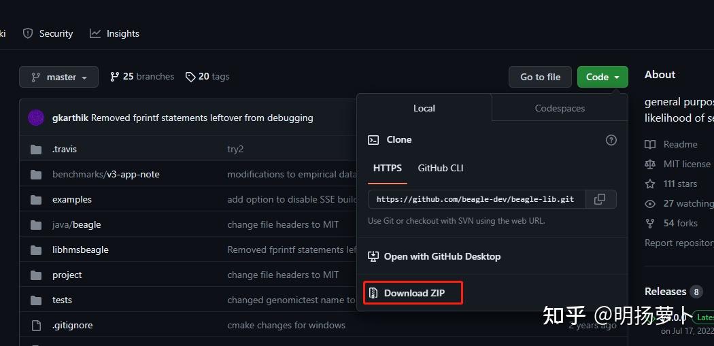The width and height of the screenshot is (714, 346).
Task: Open the tests folder
Action: (x=62, y=300)
